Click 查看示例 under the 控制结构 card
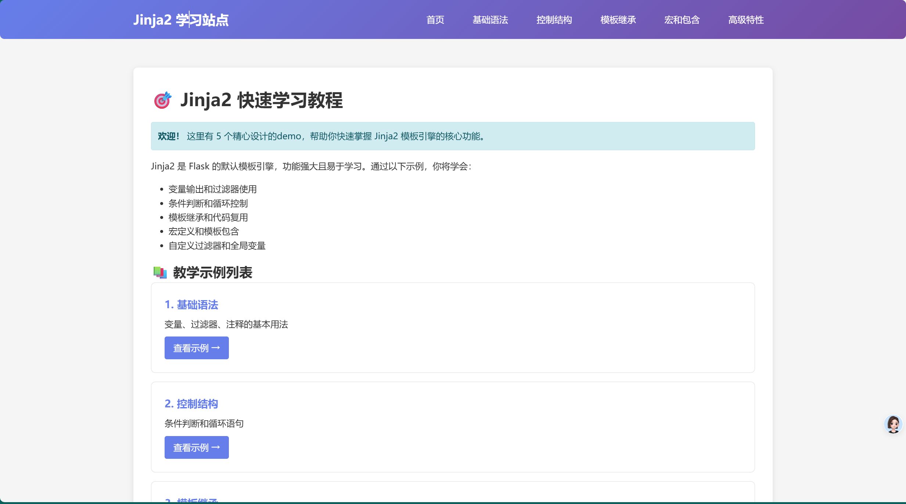 [197, 447]
